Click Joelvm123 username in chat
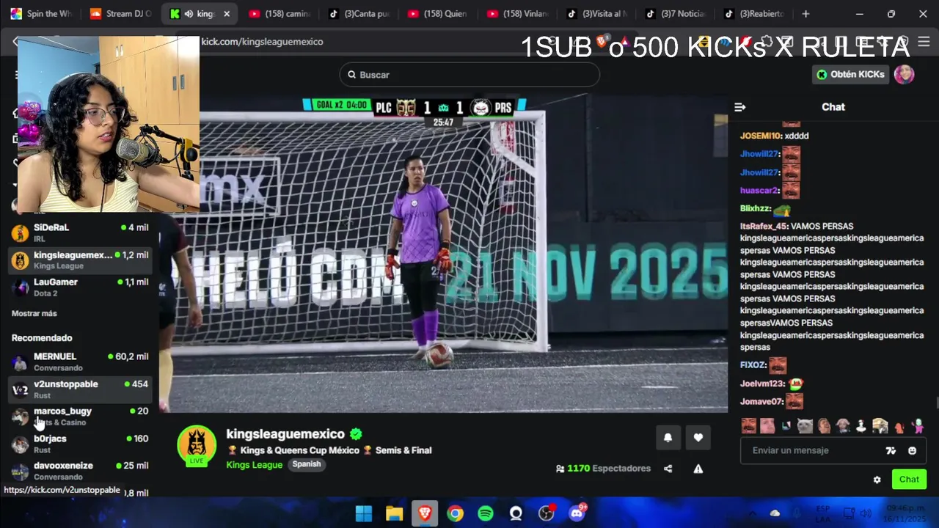This screenshot has height=528, width=939. [762, 384]
